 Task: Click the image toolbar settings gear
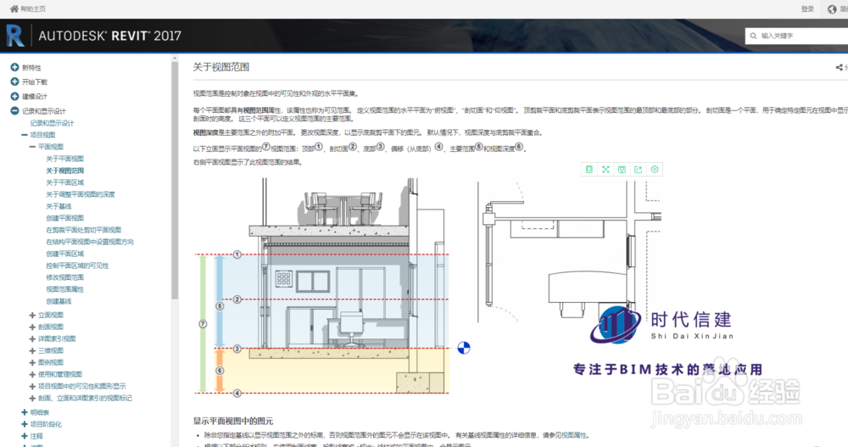655,170
